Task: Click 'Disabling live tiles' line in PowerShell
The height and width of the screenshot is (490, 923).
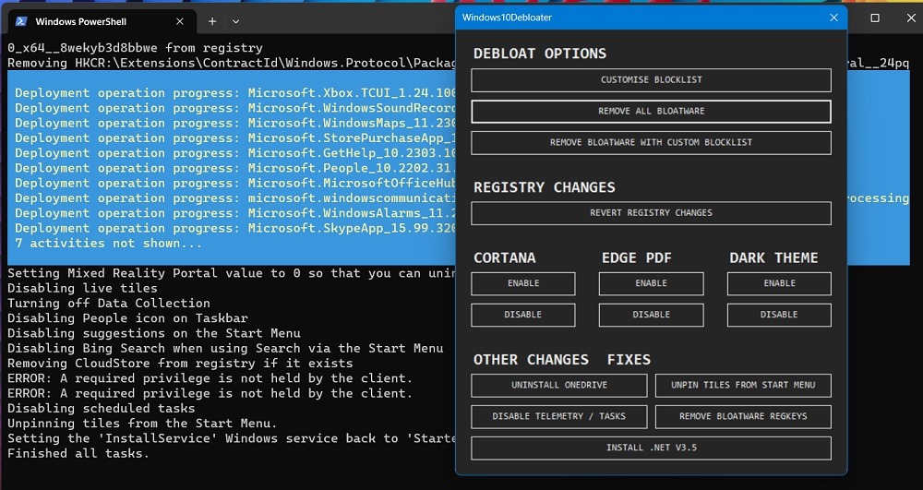Action: click(82, 288)
